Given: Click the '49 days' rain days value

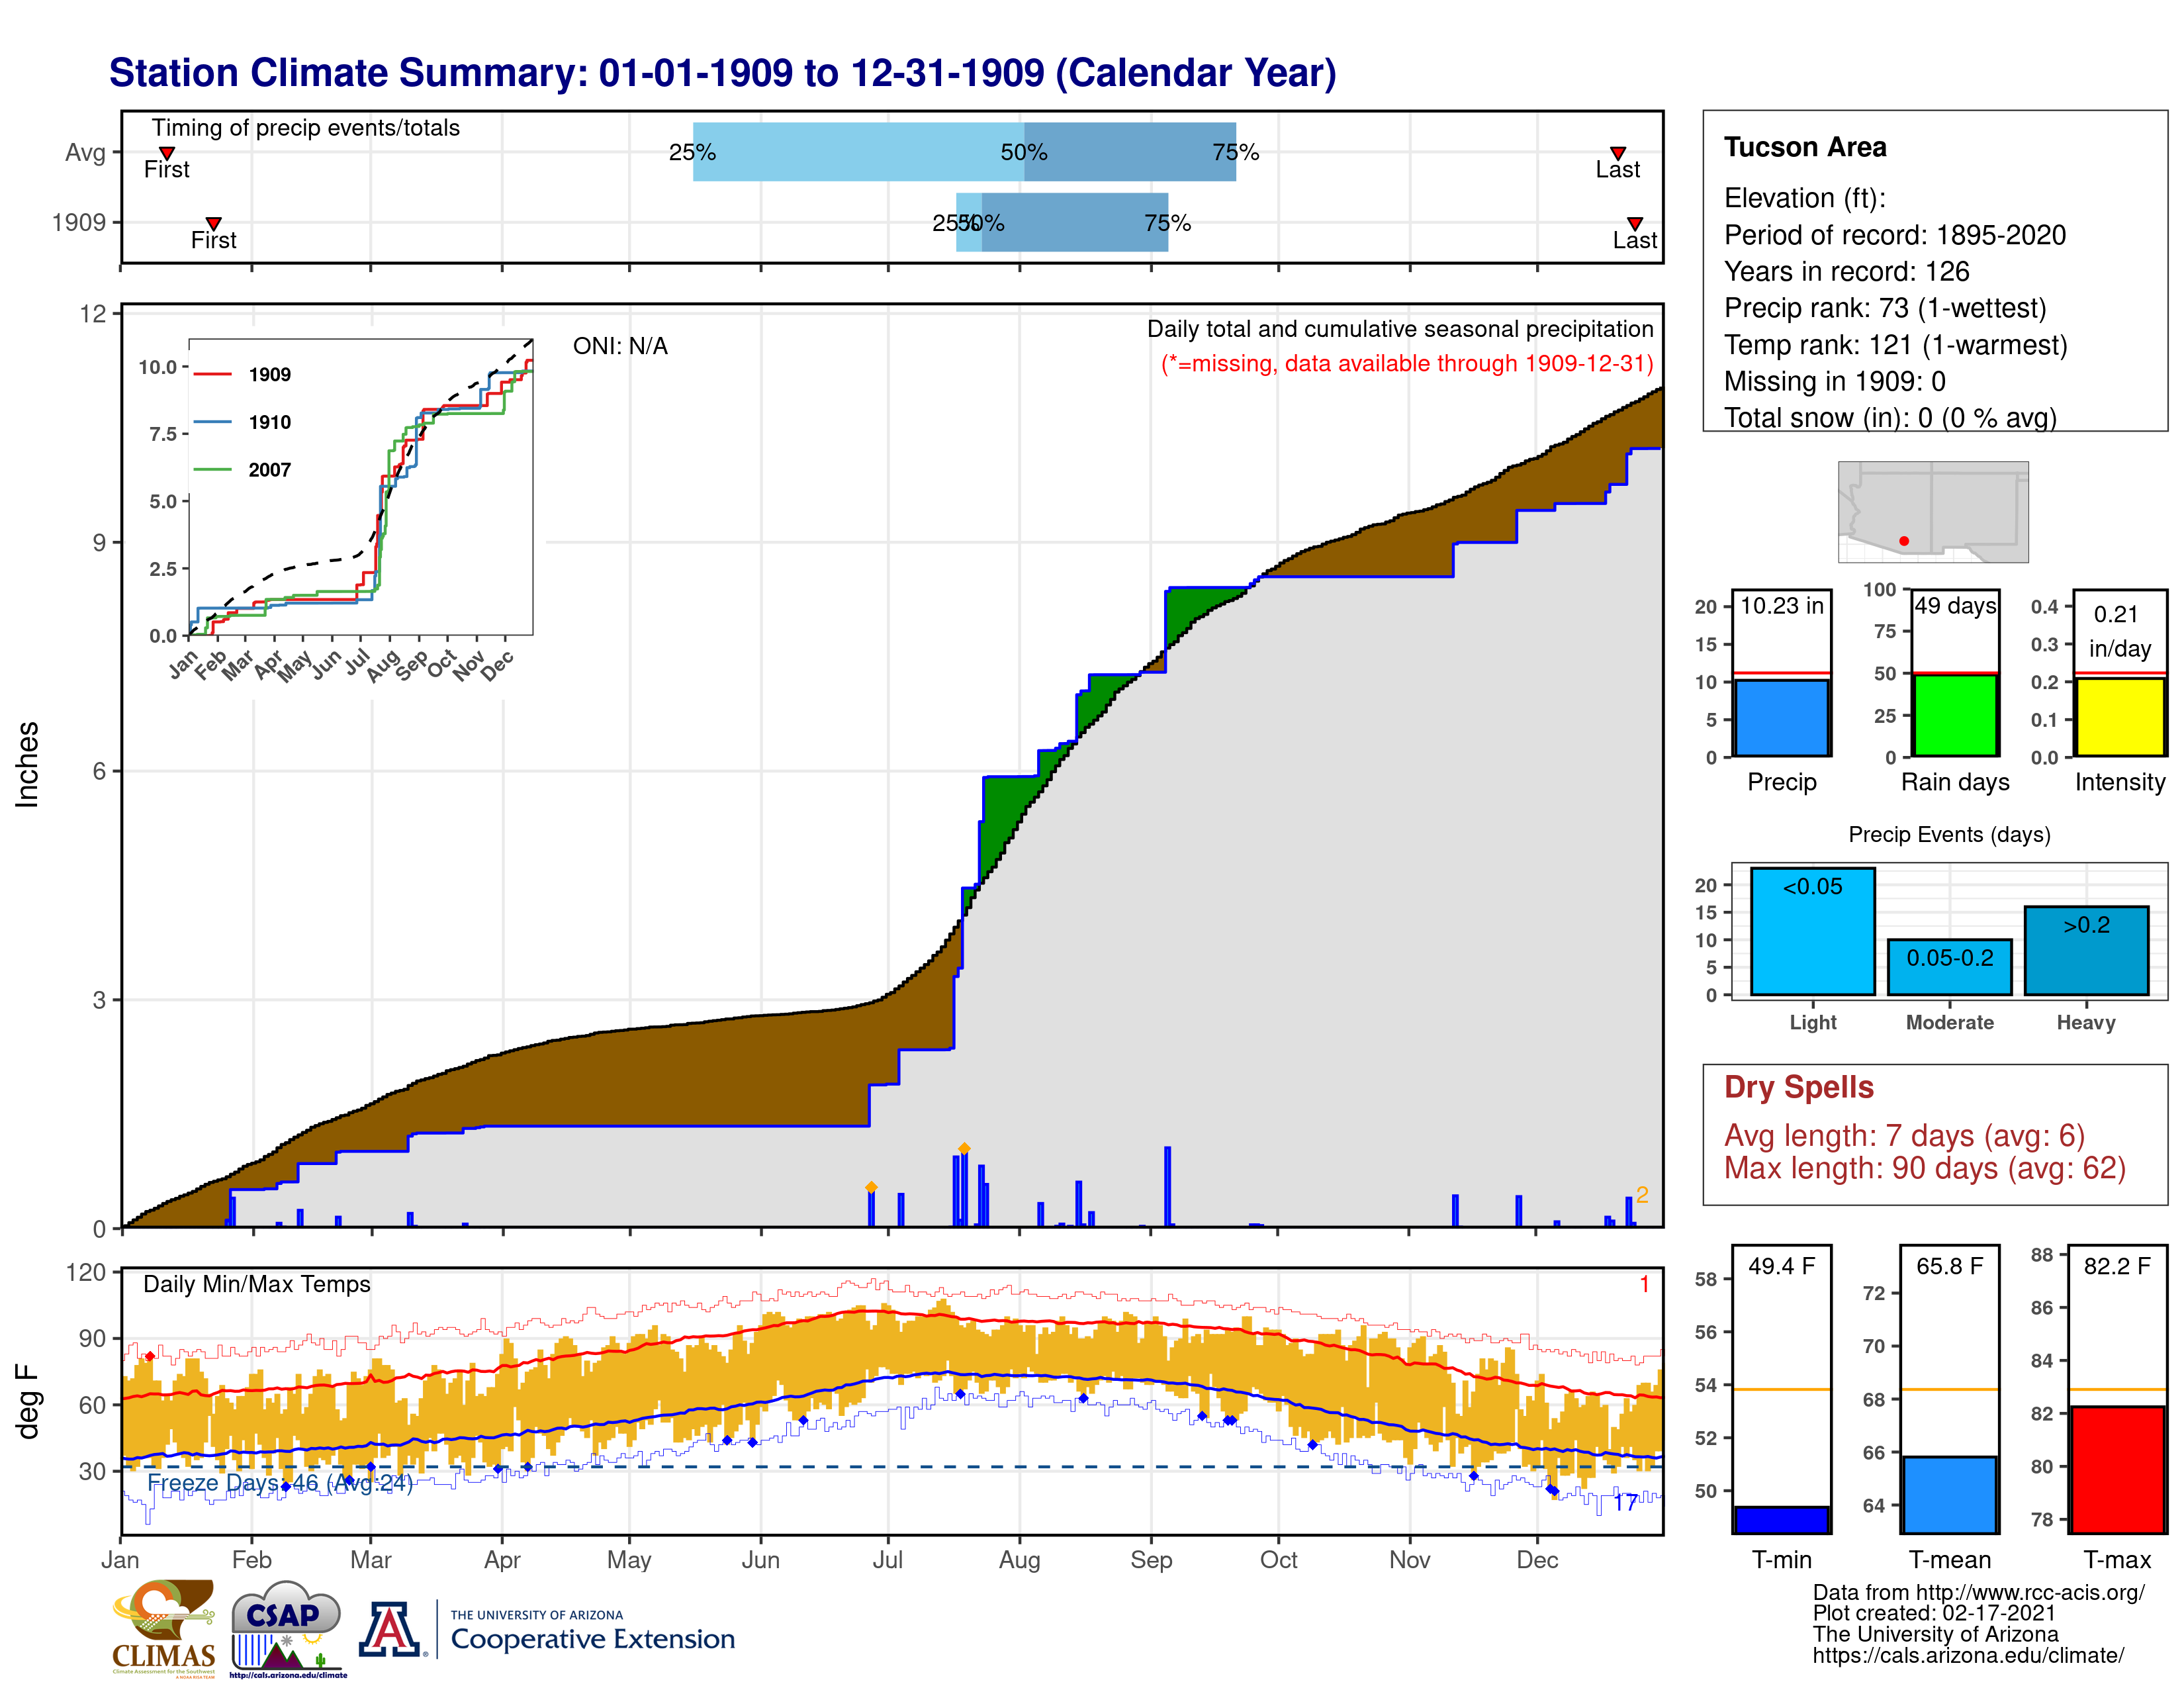Looking at the screenshot, I should [1955, 606].
